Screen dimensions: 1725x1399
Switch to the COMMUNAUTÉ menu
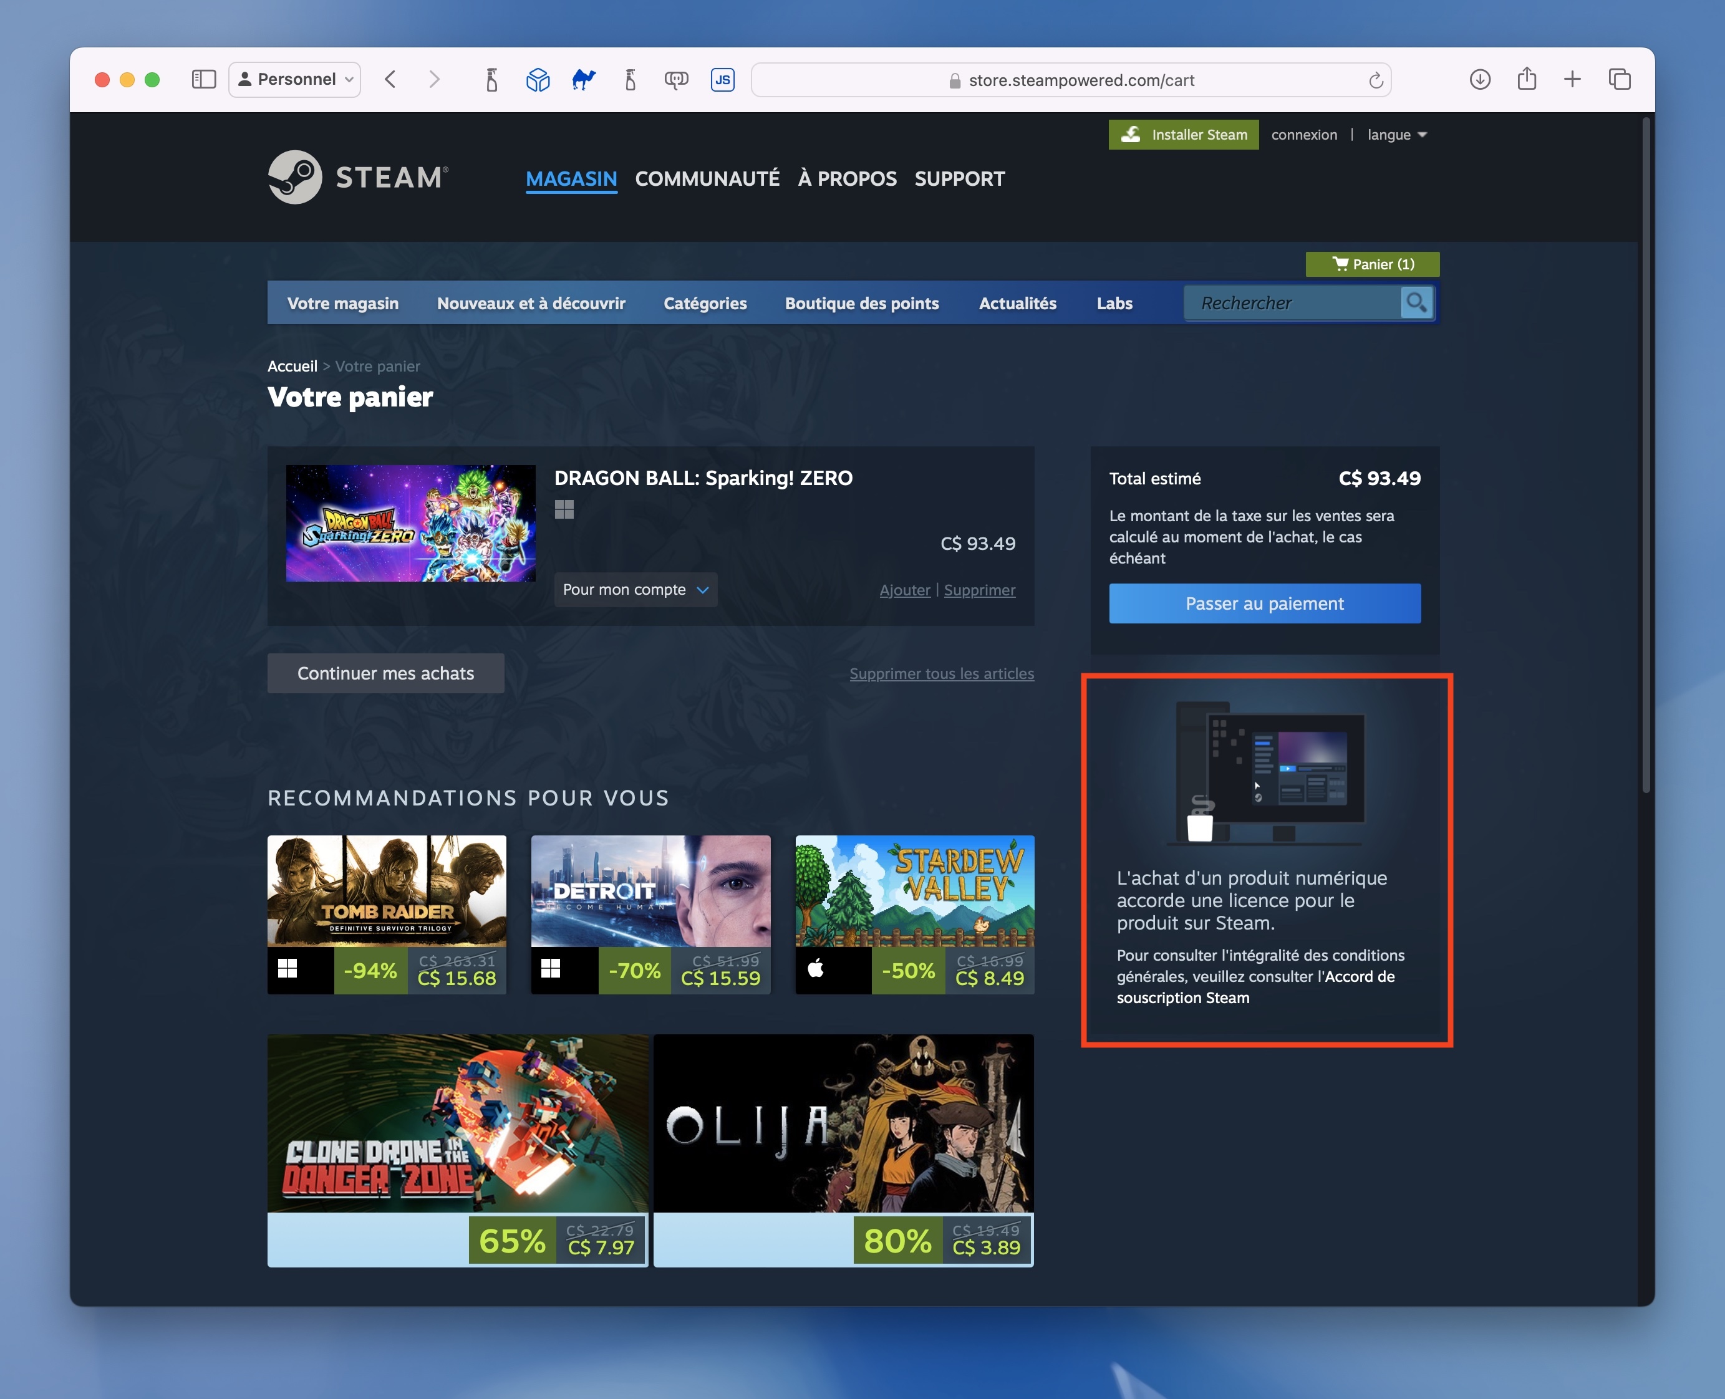707,178
